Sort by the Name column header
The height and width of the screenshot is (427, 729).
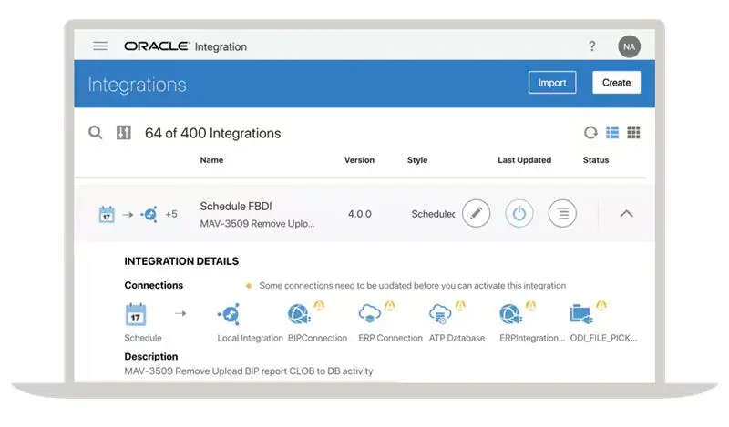point(211,160)
